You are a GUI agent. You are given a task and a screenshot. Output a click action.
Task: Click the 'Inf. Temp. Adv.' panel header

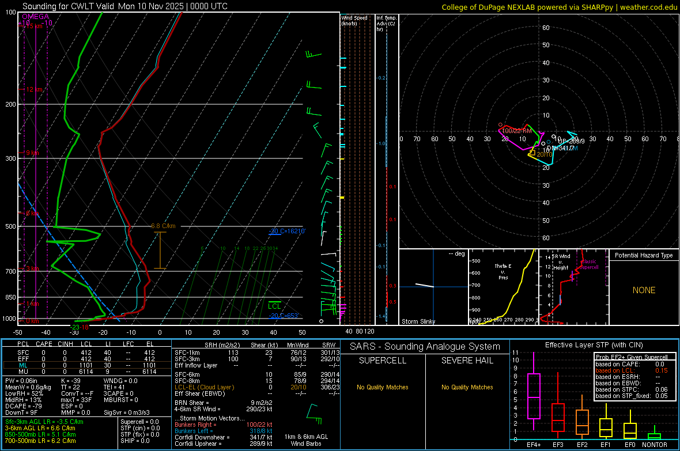(386, 24)
